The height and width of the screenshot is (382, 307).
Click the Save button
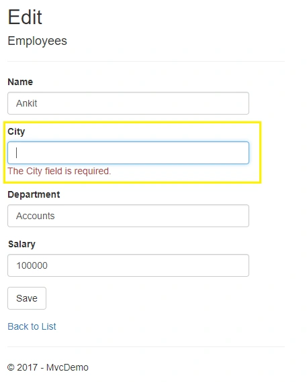(x=27, y=298)
